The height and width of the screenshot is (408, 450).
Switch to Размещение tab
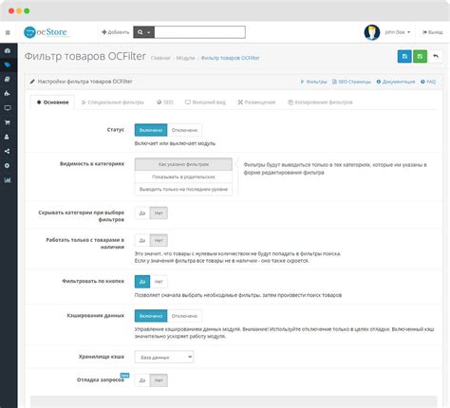click(x=256, y=102)
